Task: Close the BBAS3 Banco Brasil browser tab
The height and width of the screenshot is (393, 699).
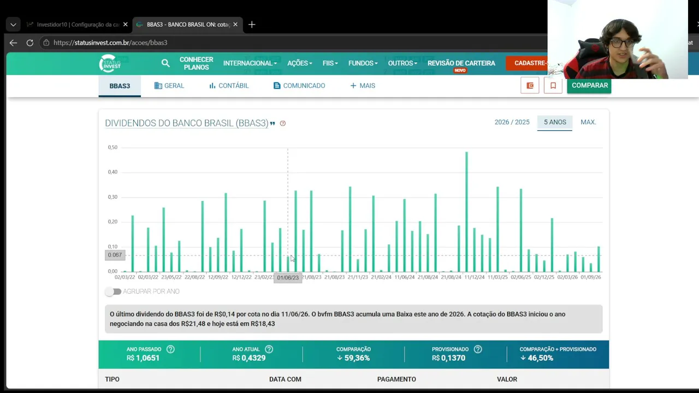Action: point(235,25)
